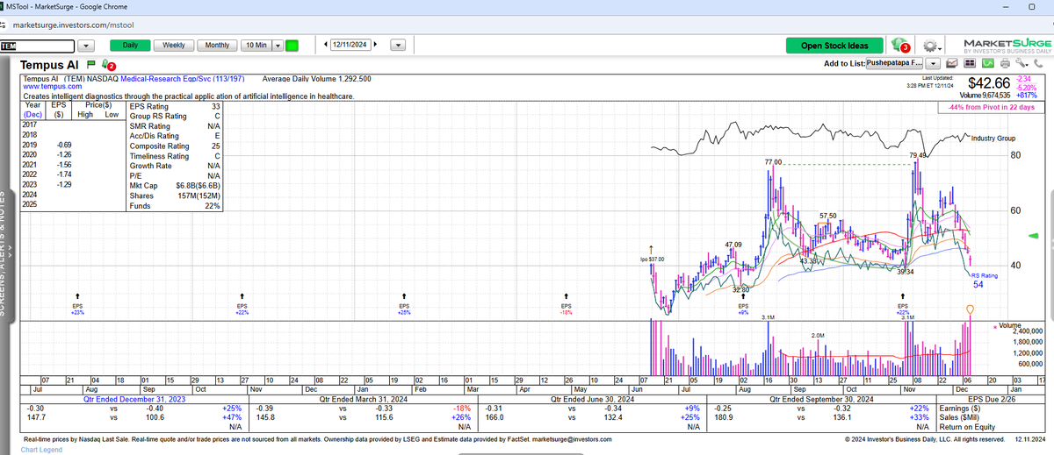Click the green wave chart icon
The height and width of the screenshot is (455, 1054).
(x=988, y=64)
